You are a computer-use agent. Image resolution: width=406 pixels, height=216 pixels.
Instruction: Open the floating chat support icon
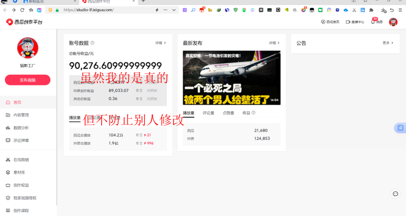[395, 194]
